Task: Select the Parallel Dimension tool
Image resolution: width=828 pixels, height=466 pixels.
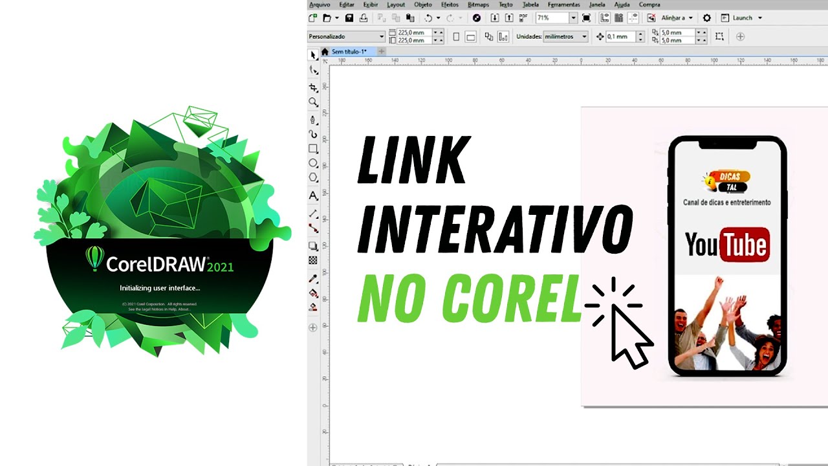Action: 314,213
